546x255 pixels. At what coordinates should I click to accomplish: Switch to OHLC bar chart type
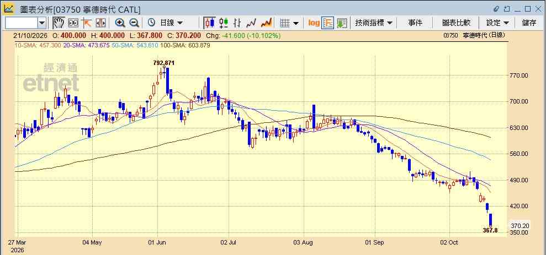[237, 23]
